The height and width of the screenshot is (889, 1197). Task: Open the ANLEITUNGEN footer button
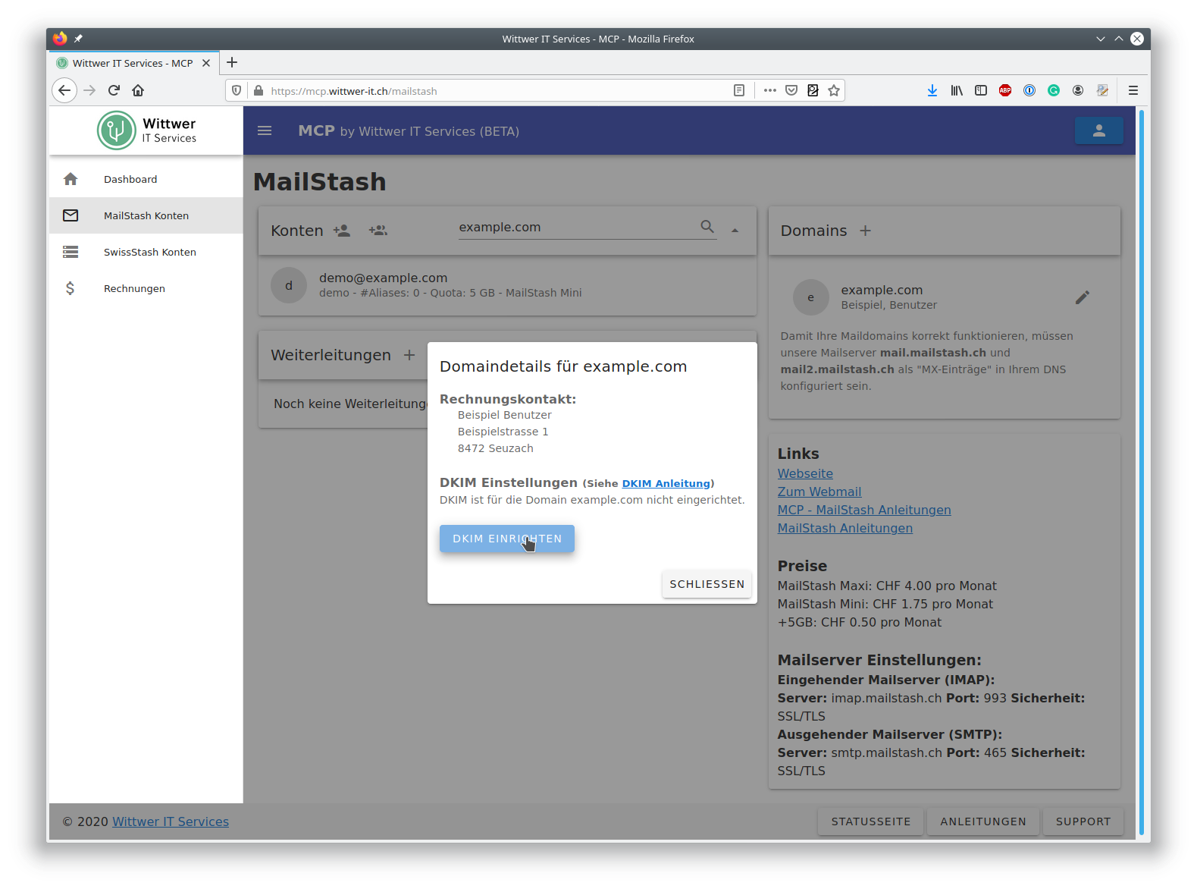[983, 821]
